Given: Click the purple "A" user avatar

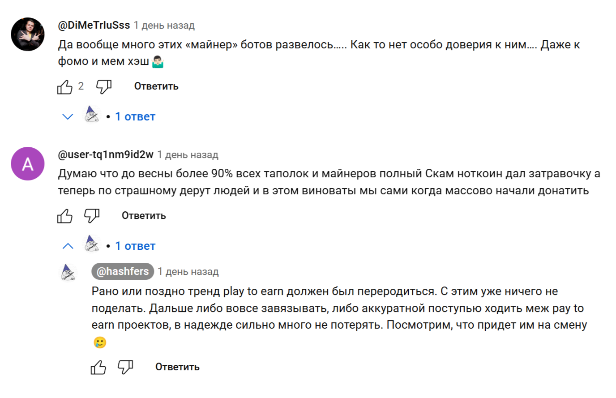Looking at the screenshot, I should point(28,164).
